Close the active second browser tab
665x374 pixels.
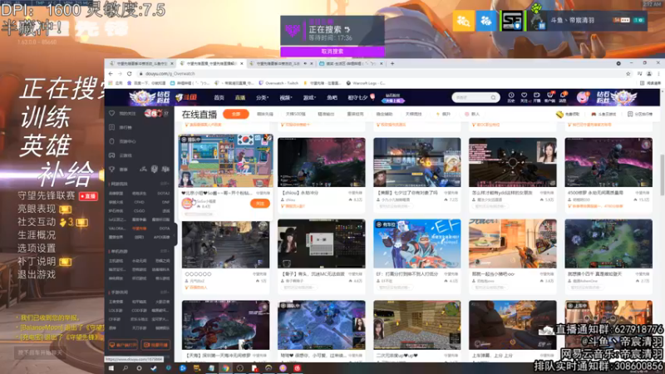coord(242,63)
